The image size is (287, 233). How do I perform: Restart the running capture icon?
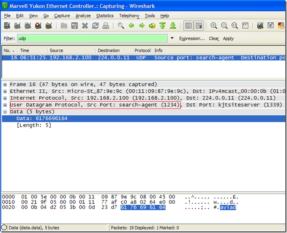[x=49, y=26]
